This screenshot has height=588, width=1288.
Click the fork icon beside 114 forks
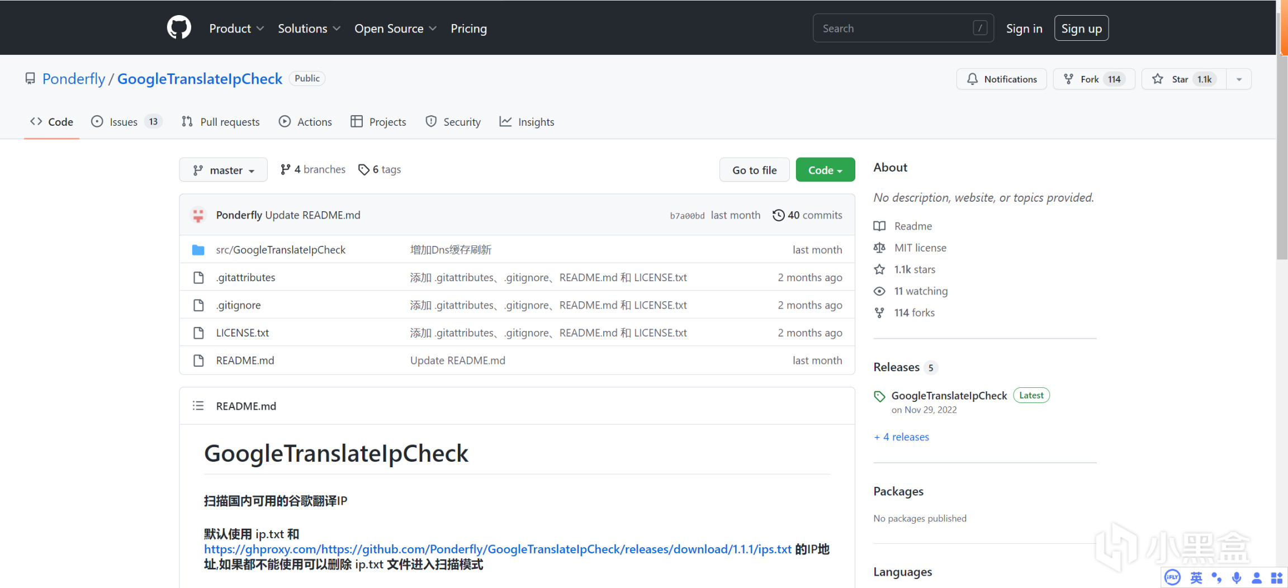click(x=879, y=313)
